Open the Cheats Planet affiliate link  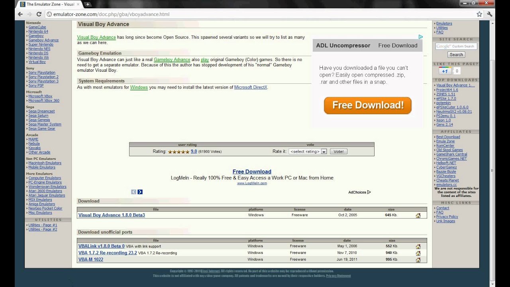tap(447, 181)
